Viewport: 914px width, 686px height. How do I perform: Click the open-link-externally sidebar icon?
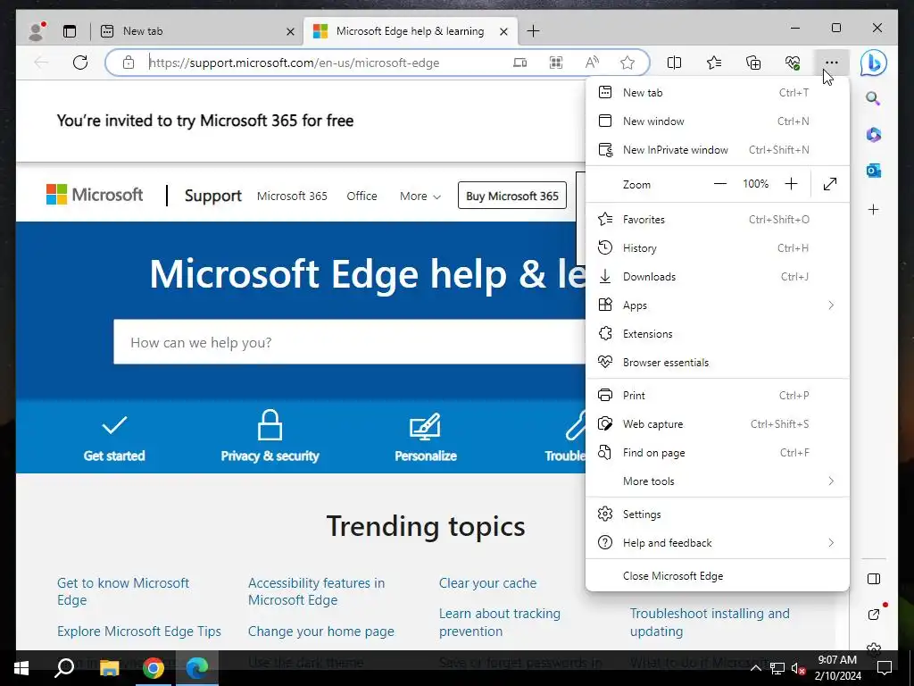873,614
